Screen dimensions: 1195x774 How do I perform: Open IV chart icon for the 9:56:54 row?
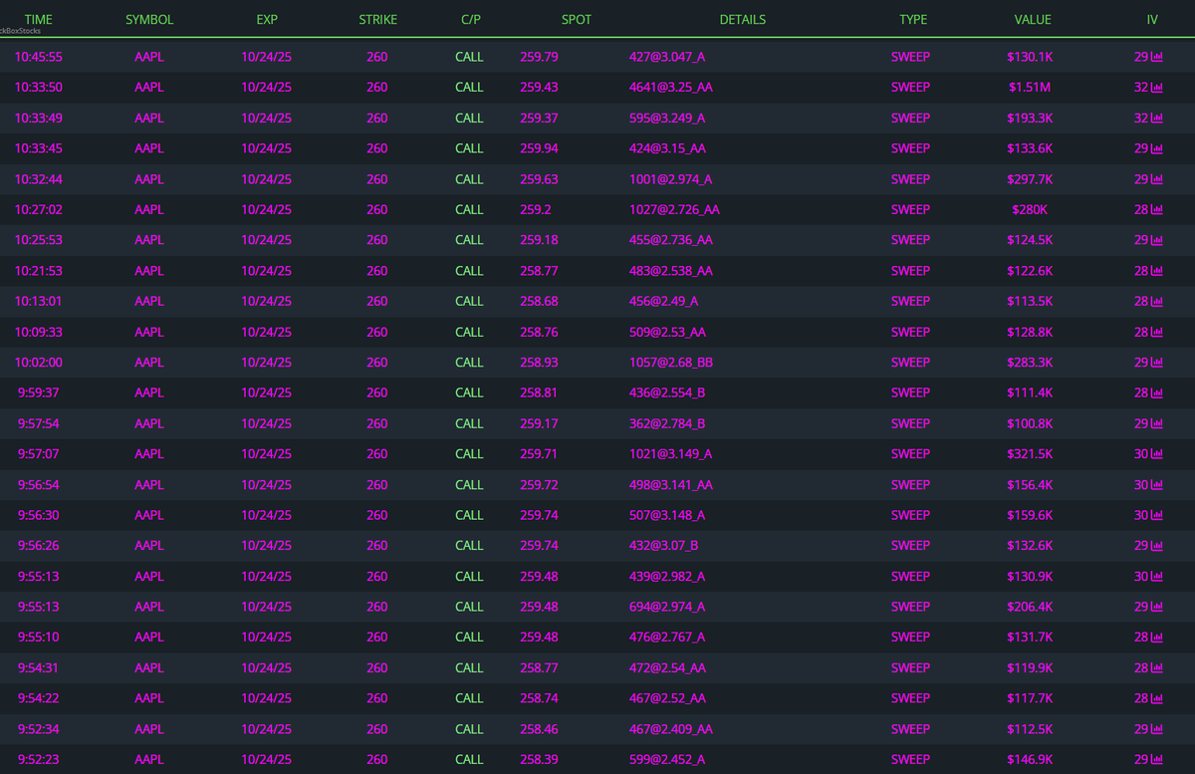click(1157, 485)
